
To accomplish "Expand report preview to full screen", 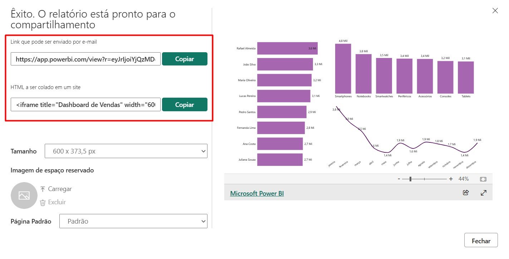I will [x=484, y=193].
